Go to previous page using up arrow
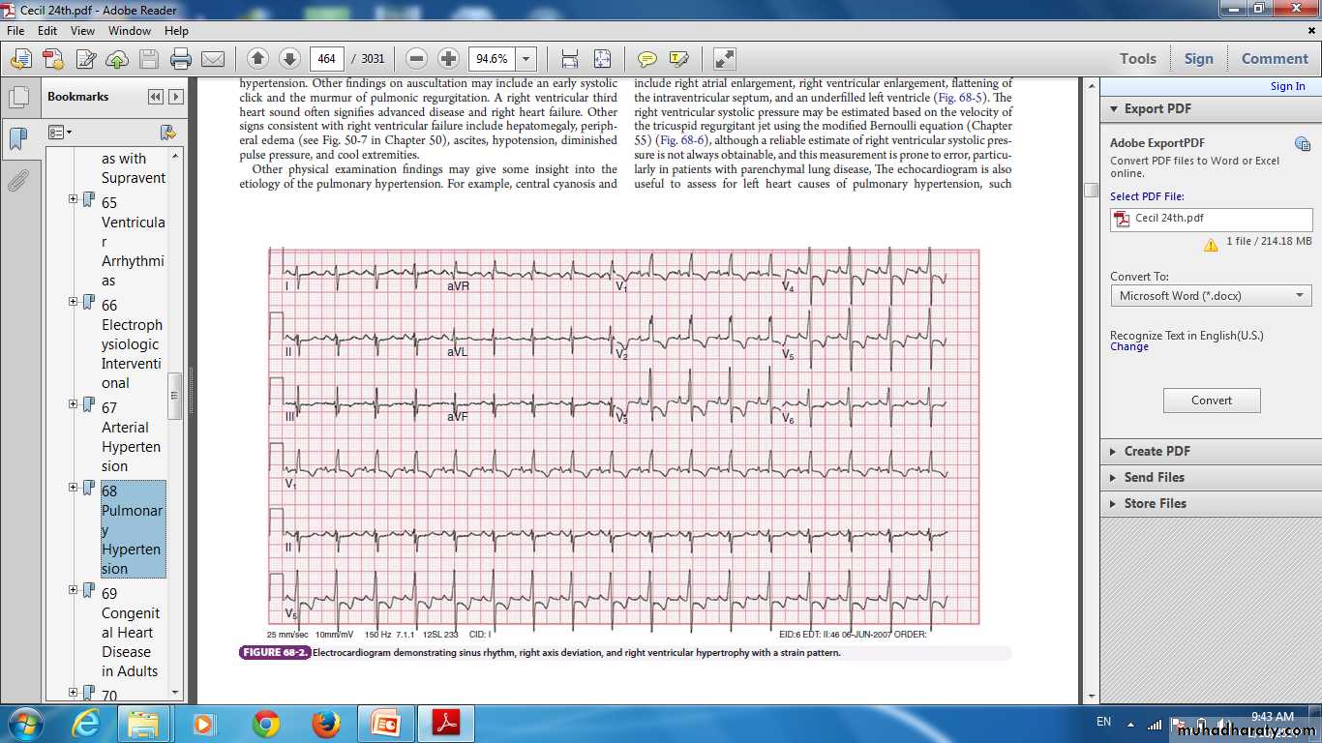This screenshot has width=1322, height=743. (x=257, y=59)
